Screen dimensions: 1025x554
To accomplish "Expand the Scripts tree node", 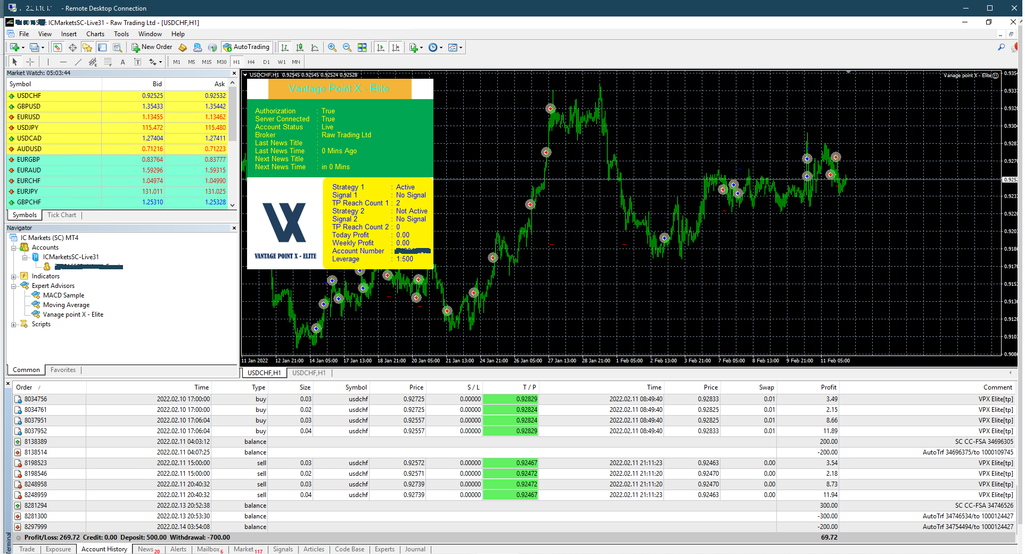I will [14, 325].
